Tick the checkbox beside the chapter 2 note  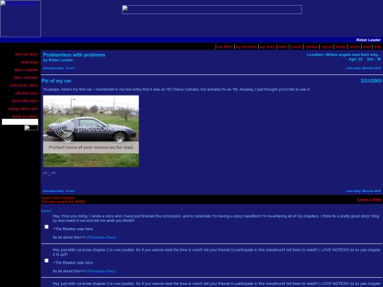pyautogui.click(x=46, y=261)
